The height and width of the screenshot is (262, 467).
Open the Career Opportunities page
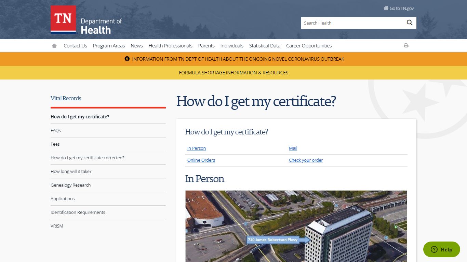[x=309, y=45]
